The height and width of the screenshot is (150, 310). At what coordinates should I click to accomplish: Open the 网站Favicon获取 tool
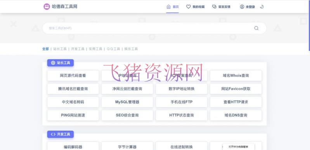pyautogui.click(x=236, y=89)
